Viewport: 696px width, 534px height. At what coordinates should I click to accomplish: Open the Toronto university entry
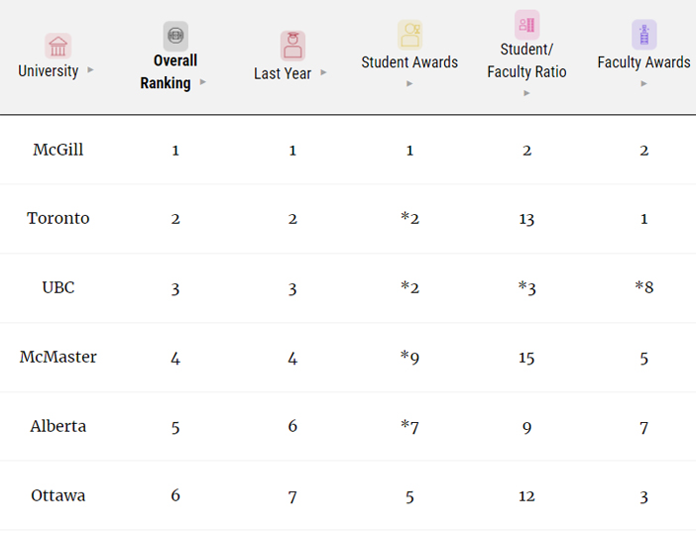(x=58, y=218)
